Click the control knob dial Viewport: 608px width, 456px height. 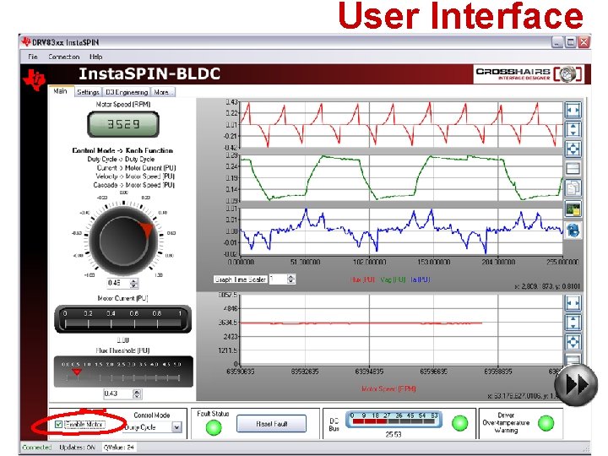(x=123, y=240)
